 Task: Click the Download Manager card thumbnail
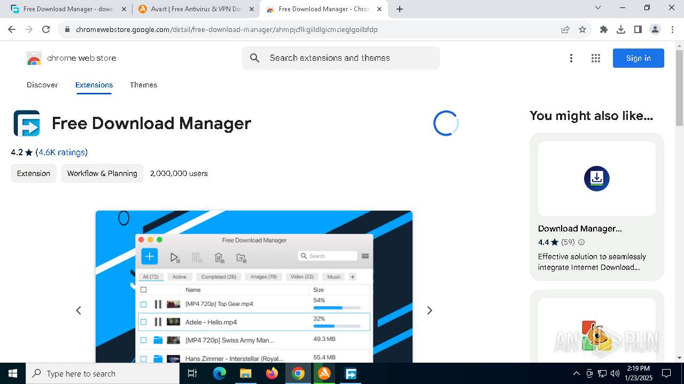[x=597, y=179]
